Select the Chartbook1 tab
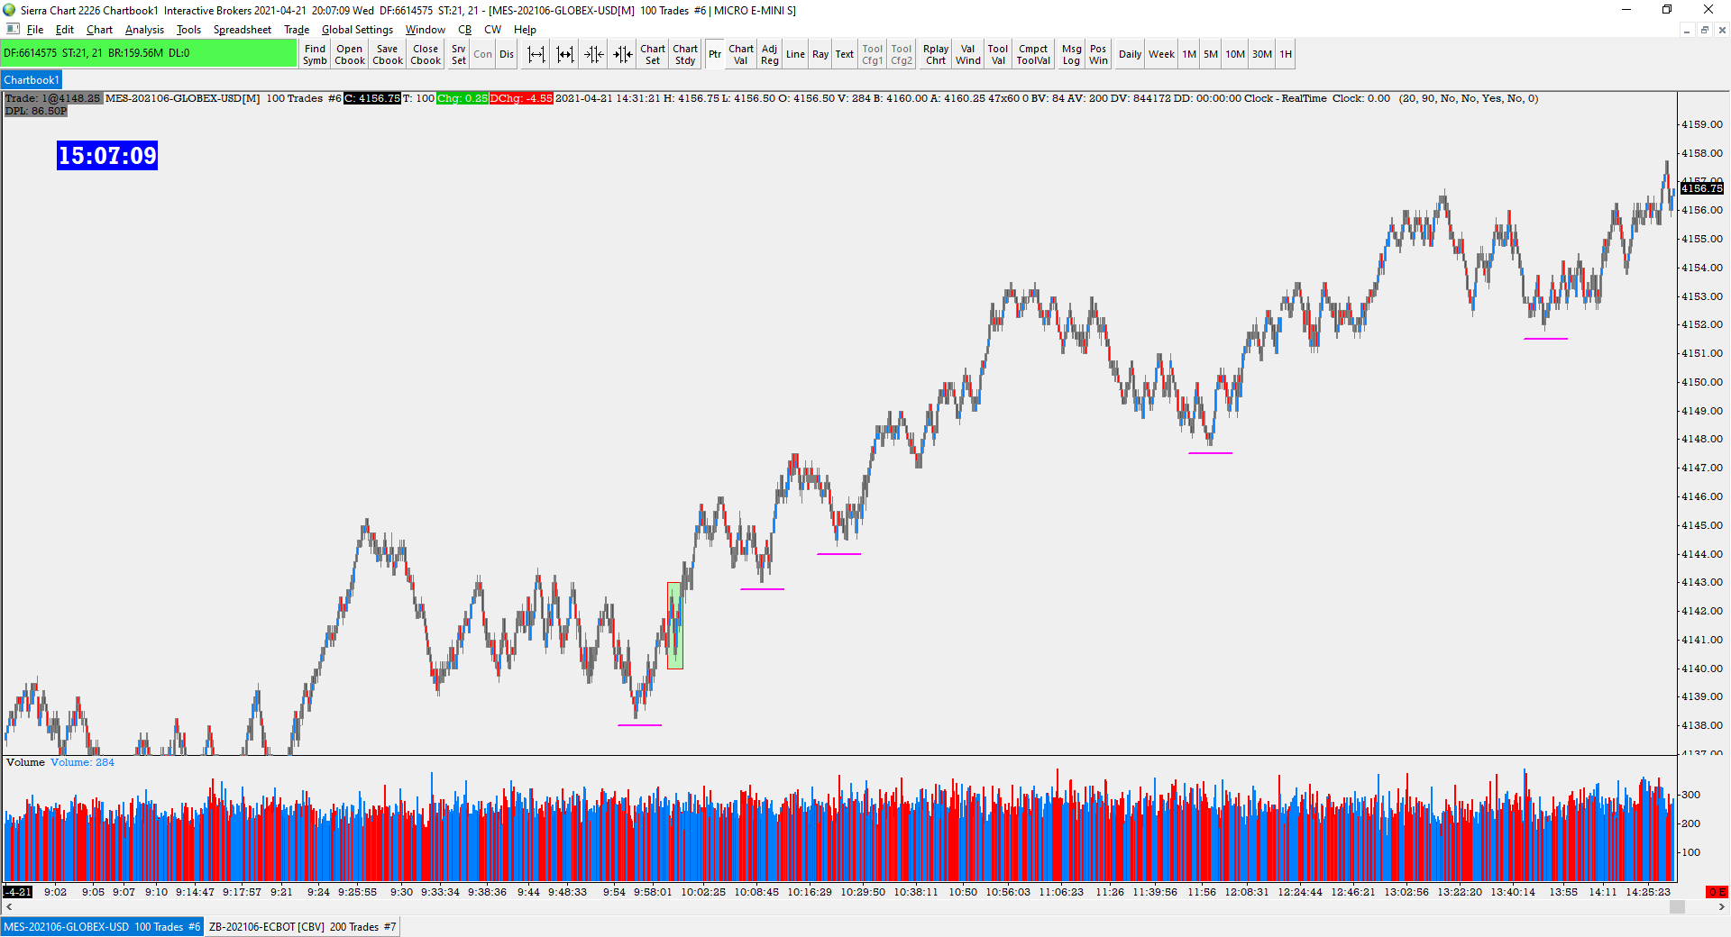Image resolution: width=1731 pixels, height=937 pixels. pyautogui.click(x=32, y=80)
